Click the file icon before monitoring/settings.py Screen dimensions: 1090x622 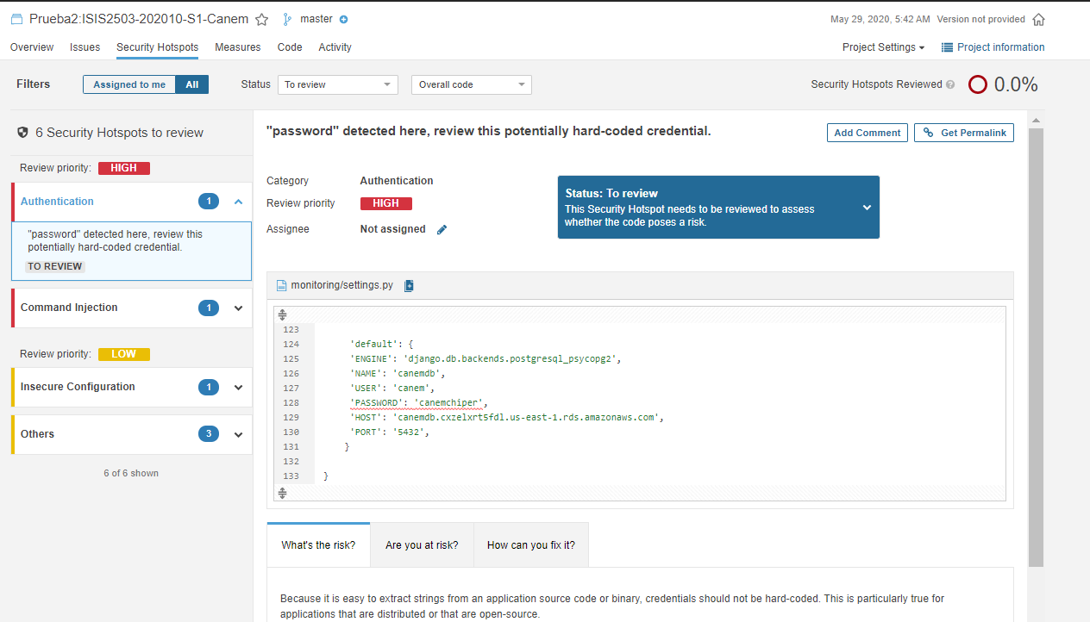pos(281,285)
